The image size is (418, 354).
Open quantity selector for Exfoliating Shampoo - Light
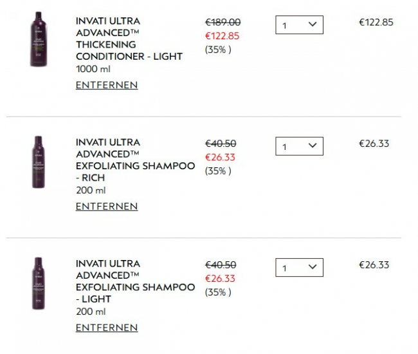pos(299,267)
